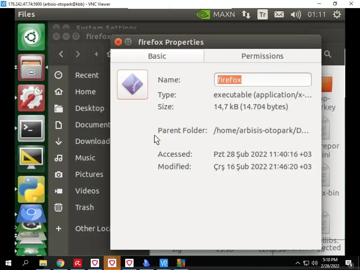360x270 pixels.
Task: Open Recent in the Files sidebar
Action: point(87,75)
